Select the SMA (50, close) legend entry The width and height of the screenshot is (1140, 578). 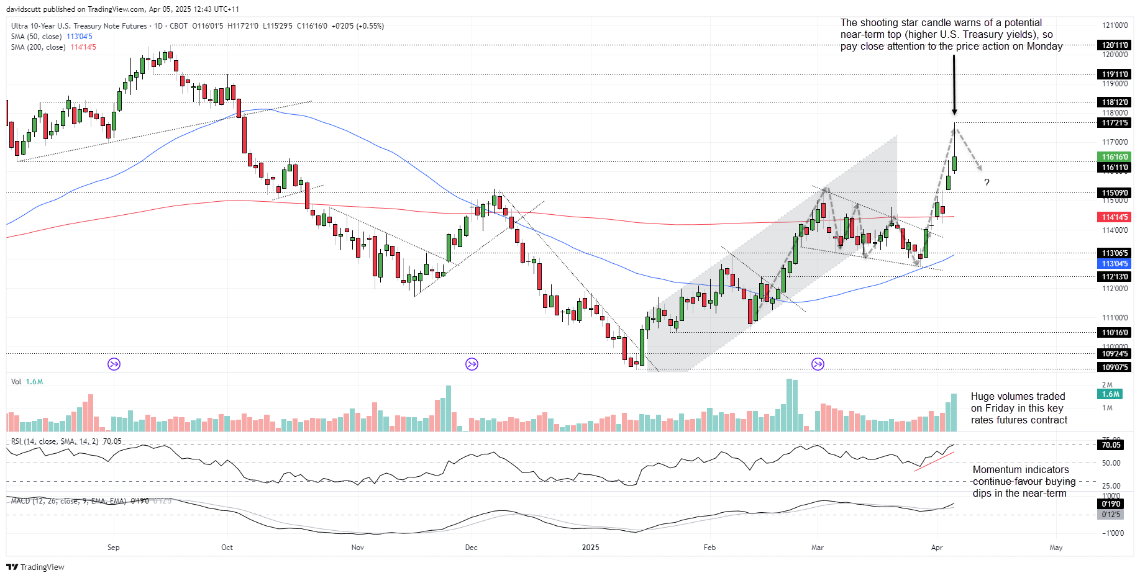point(52,37)
